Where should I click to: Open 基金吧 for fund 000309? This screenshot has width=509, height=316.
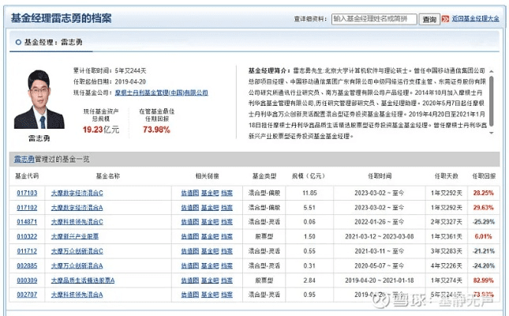pyautogui.click(x=208, y=280)
